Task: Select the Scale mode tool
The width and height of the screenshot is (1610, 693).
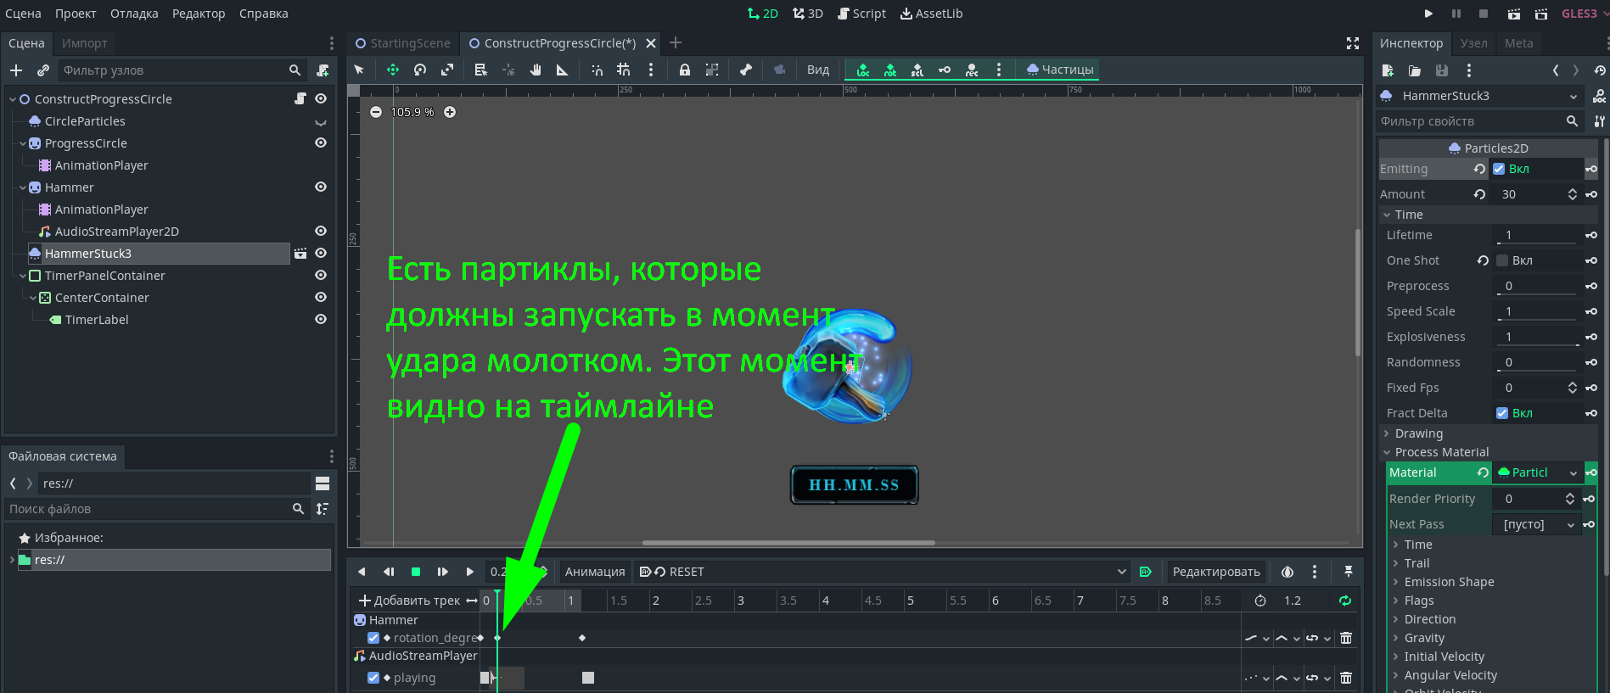Action: (x=447, y=70)
